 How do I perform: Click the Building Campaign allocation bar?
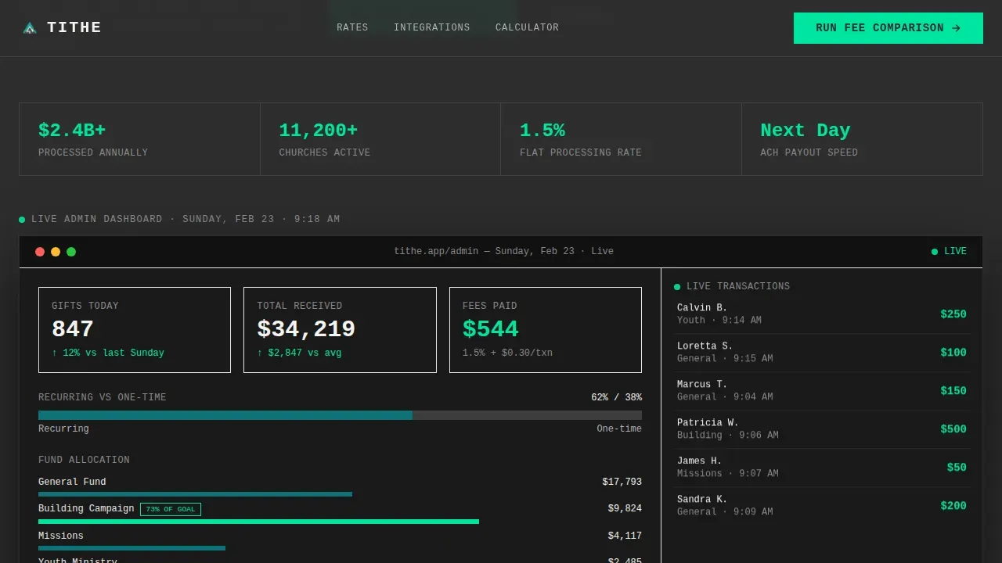click(258, 522)
